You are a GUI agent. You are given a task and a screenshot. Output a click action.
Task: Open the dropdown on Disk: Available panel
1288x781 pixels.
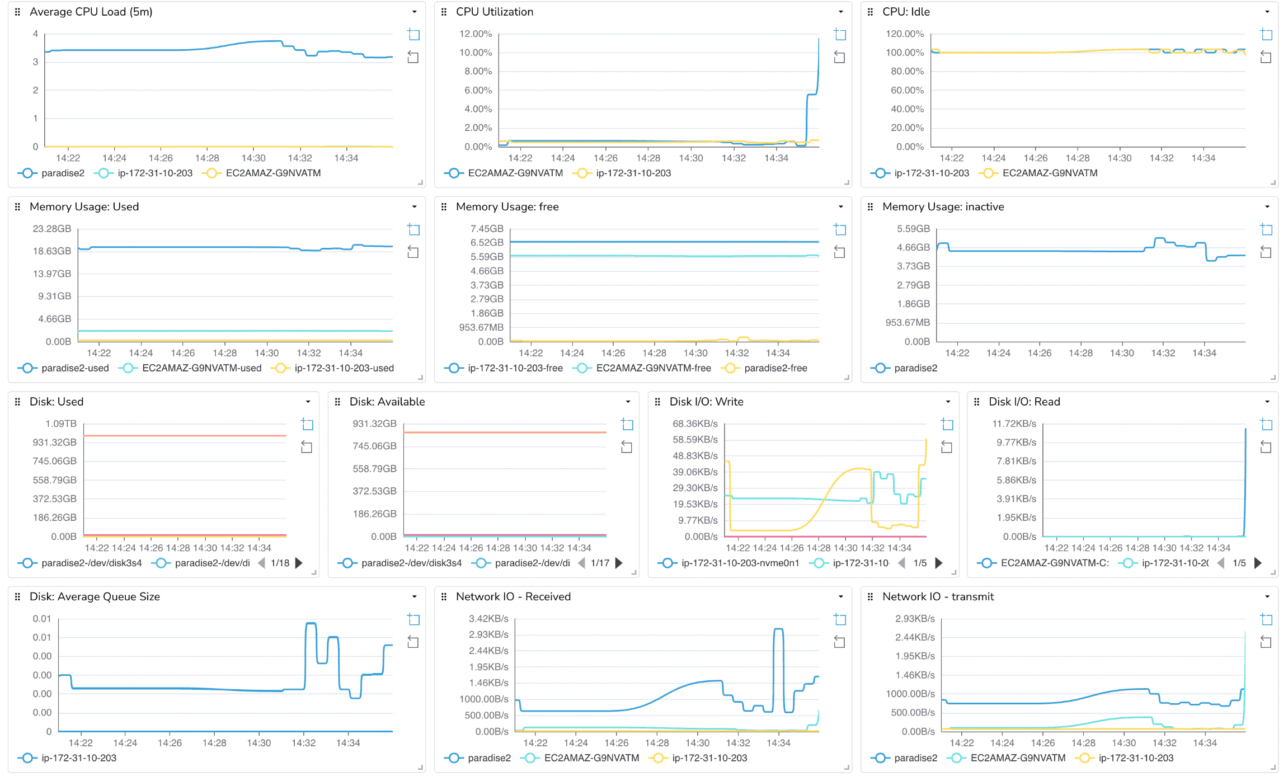coord(627,402)
